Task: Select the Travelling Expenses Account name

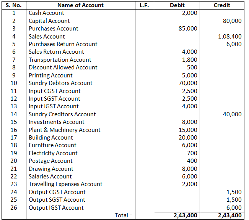Action: 65,184
